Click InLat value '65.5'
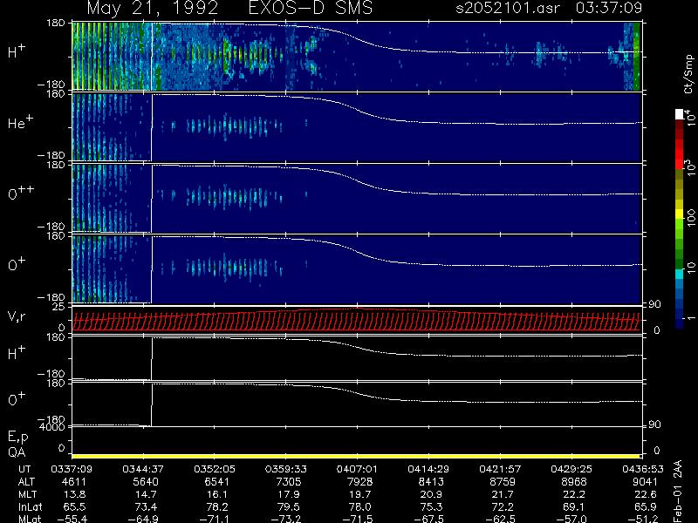698x523 pixels. click(x=76, y=506)
